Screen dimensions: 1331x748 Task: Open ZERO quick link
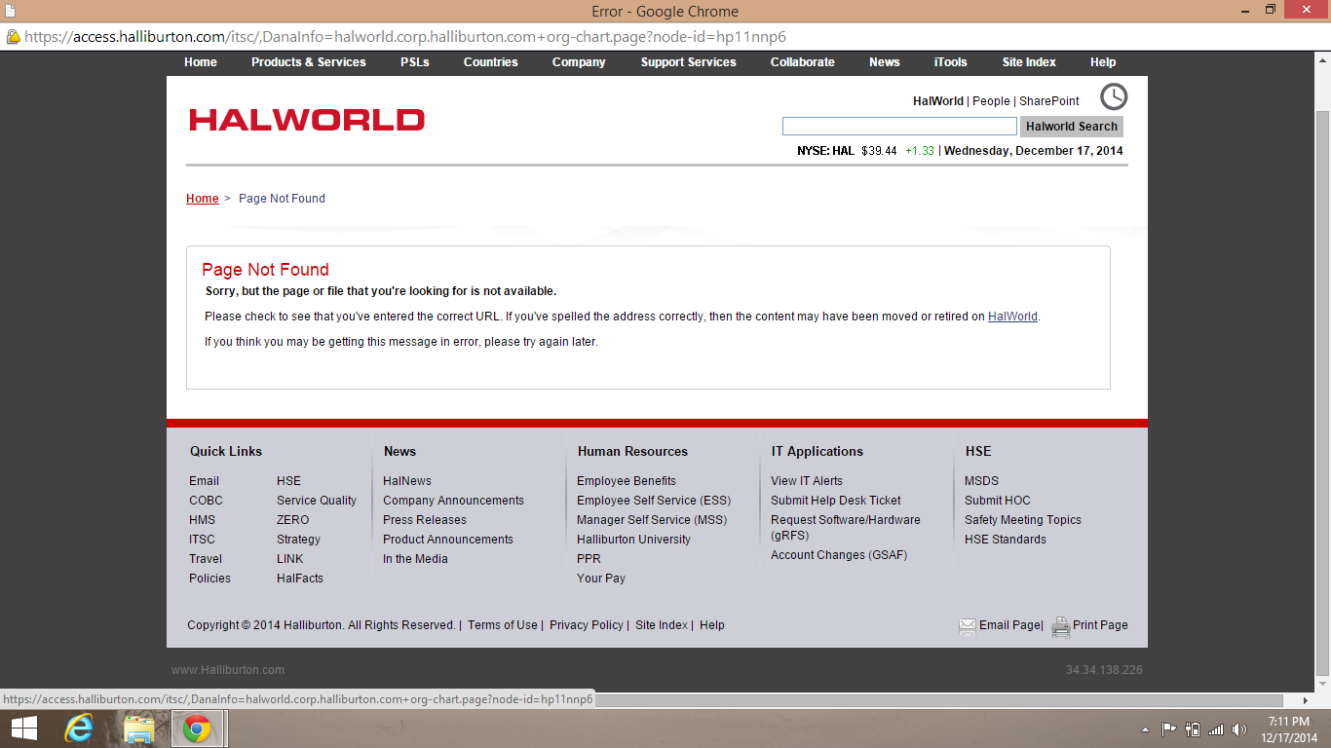click(x=293, y=520)
